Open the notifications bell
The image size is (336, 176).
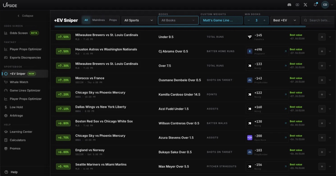315,5
